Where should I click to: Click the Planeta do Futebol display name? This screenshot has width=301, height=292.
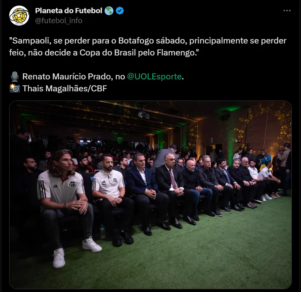pos(69,11)
